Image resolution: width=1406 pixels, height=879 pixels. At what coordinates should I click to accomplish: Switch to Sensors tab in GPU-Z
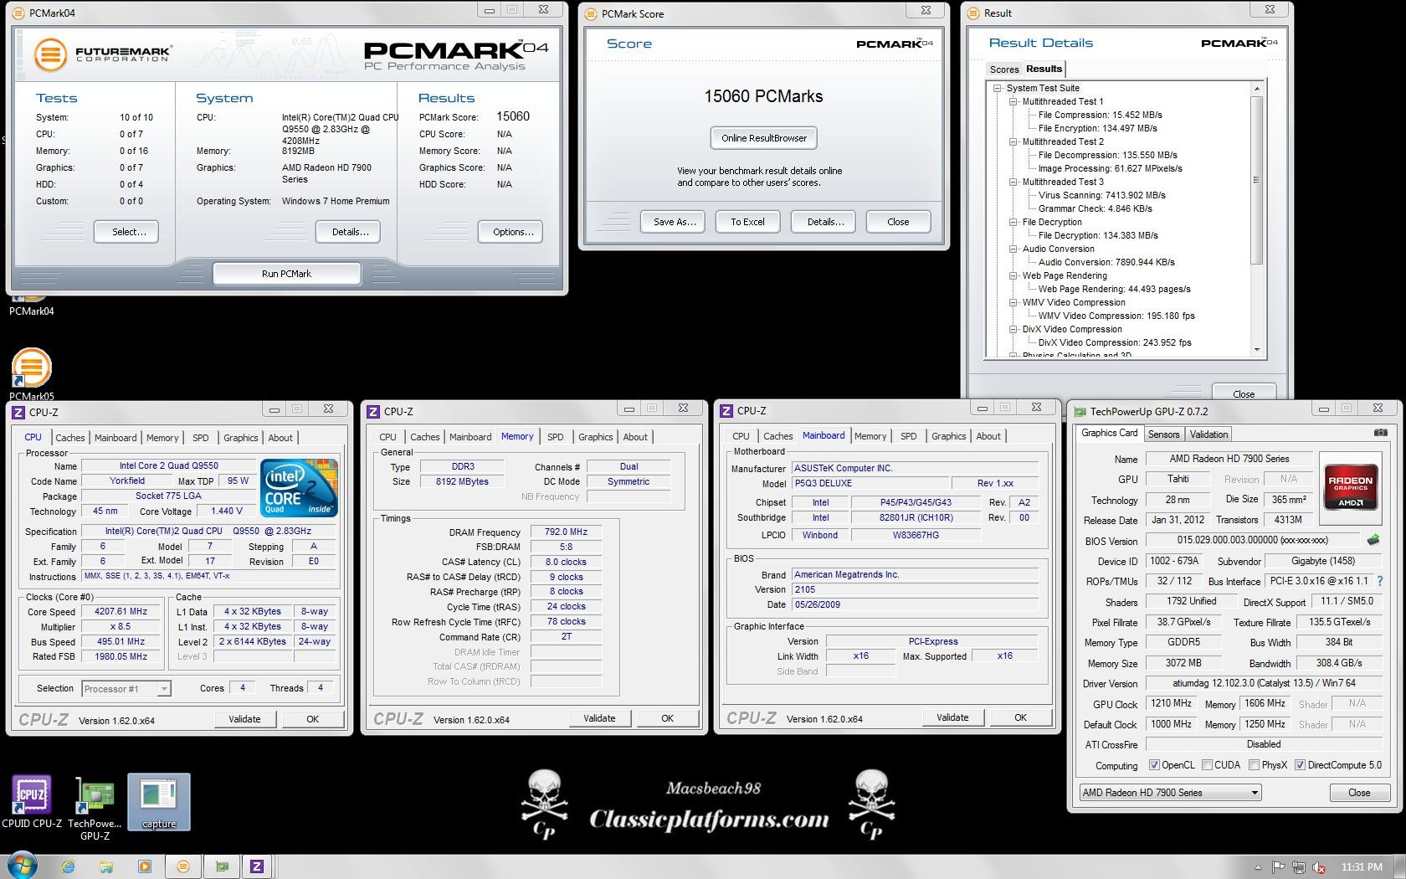[1163, 434]
